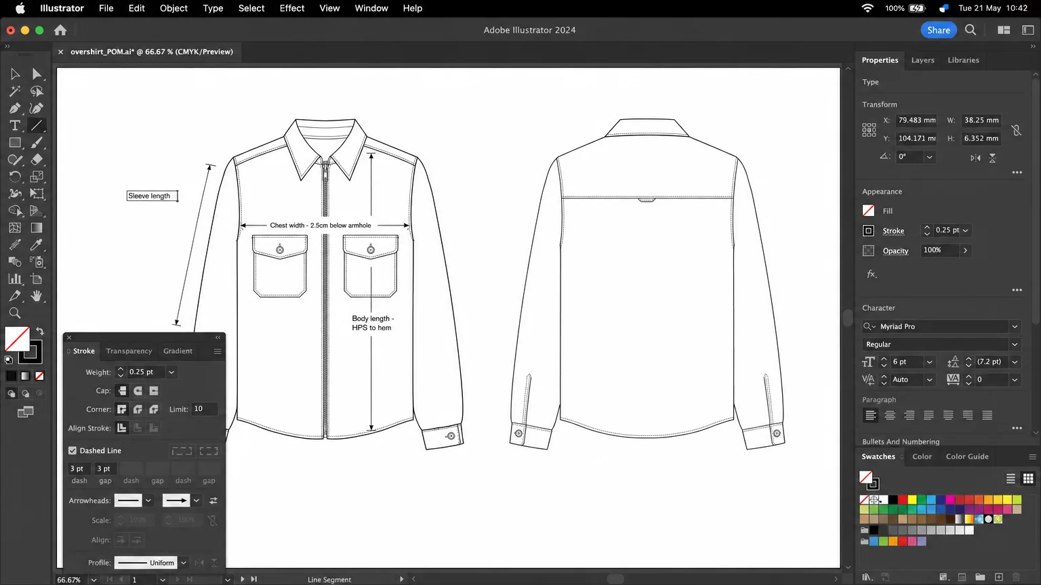Select the Selection tool arrow
Image resolution: width=1041 pixels, height=585 pixels.
pos(15,74)
